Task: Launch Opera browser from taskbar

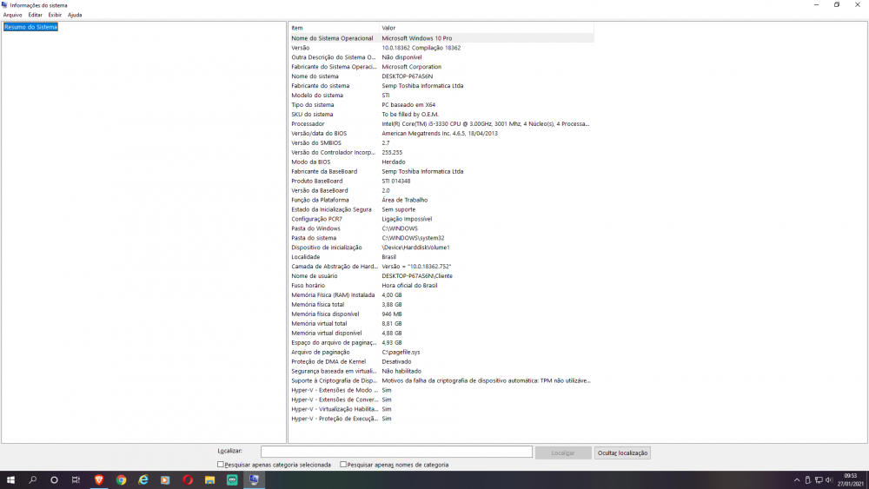Action: [188, 480]
